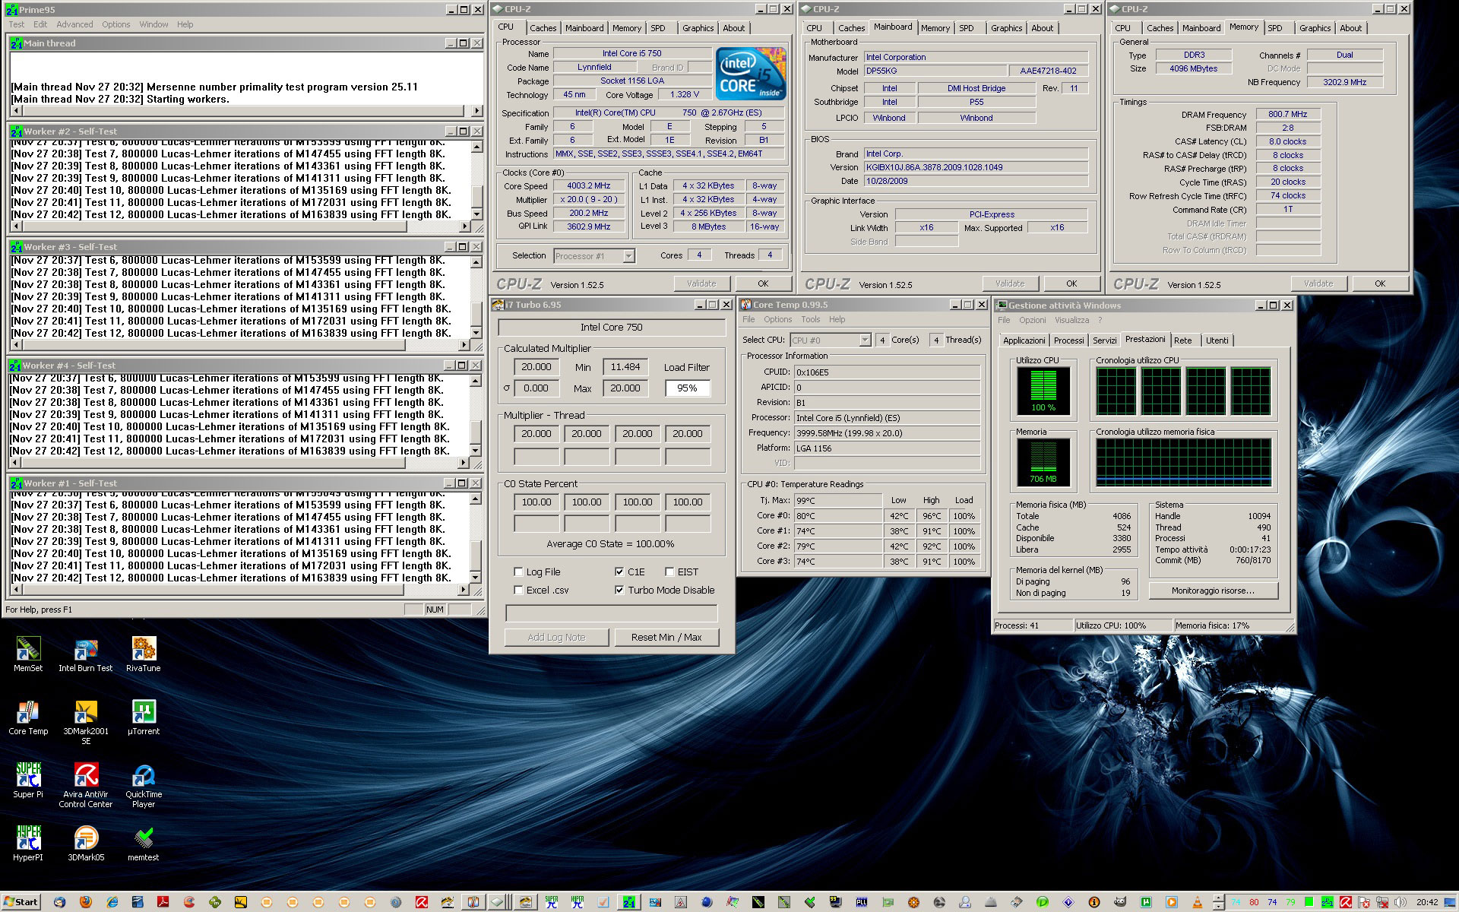Open the MemSet desktop icon
Image resolution: width=1459 pixels, height=912 pixels.
(28, 650)
